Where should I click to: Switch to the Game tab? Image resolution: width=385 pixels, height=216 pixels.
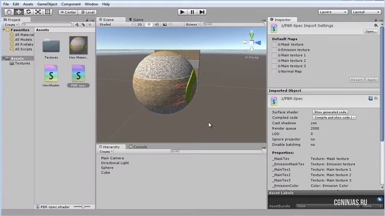click(x=137, y=20)
